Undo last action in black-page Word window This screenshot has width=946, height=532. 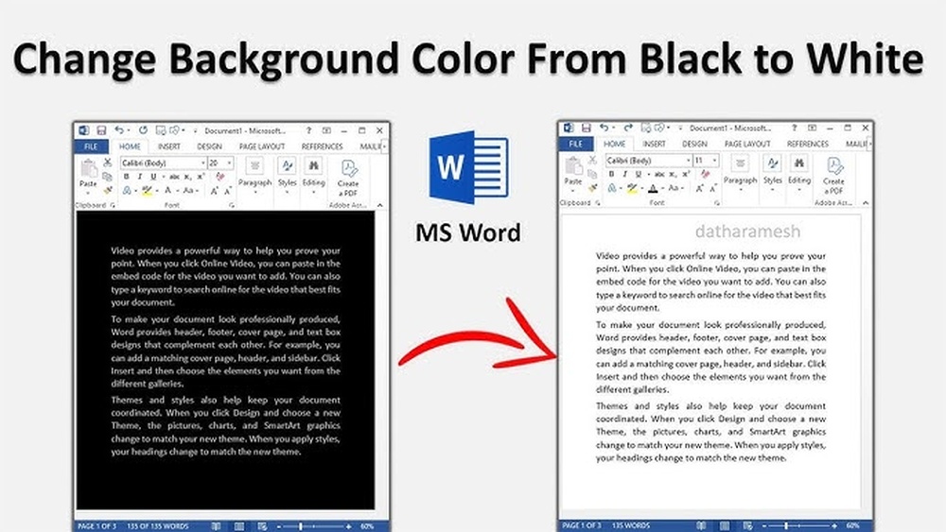(119, 130)
